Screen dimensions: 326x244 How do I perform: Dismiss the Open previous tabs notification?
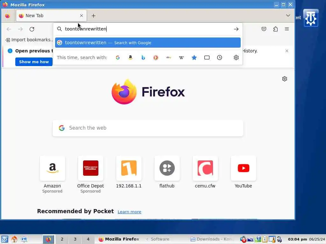pyautogui.click(x=287, y=51)
